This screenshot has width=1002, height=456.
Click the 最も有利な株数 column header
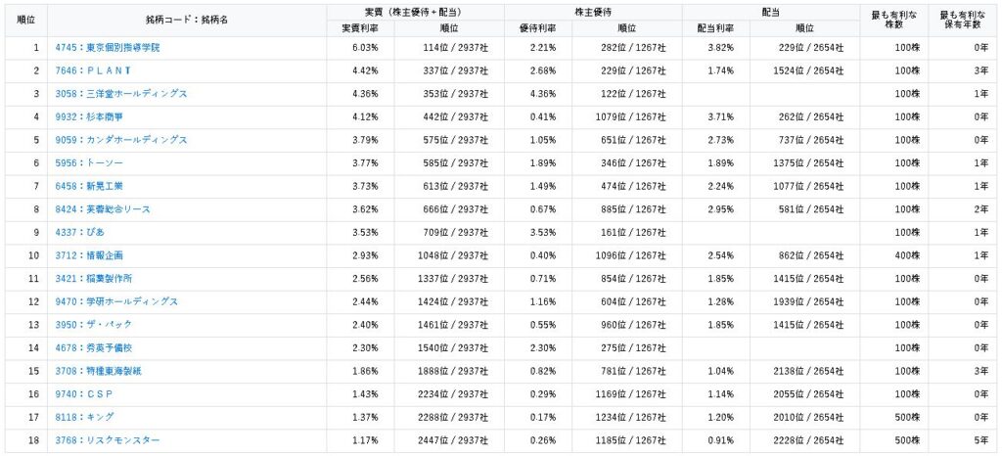click(x=891, y=21)
